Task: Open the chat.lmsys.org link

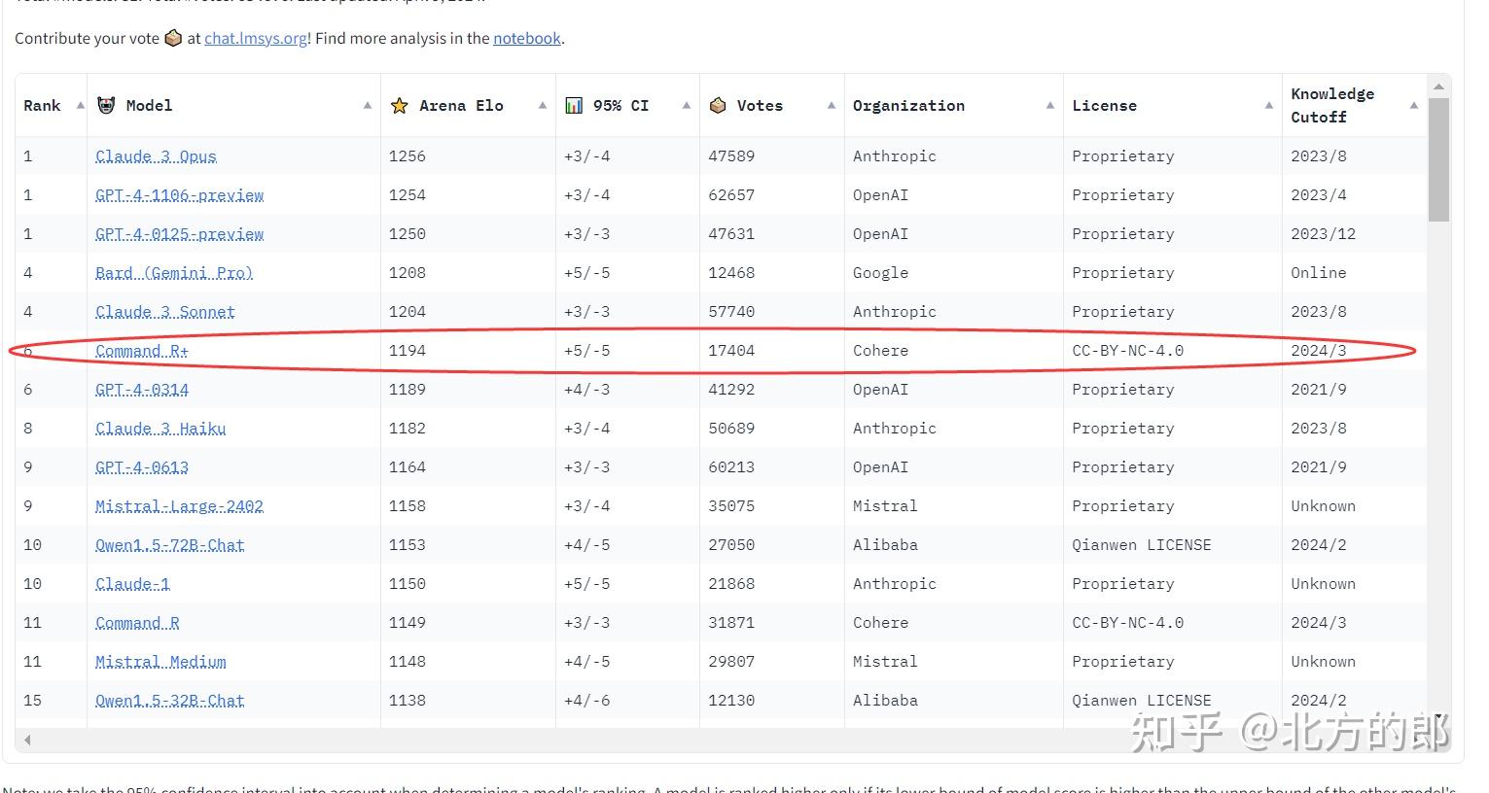Action: click(256, 39)
